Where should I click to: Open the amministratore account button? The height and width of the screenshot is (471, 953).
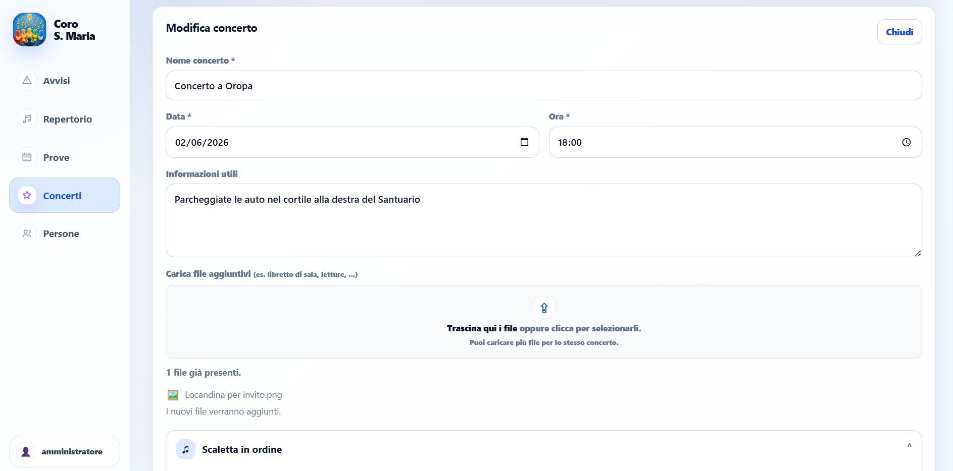click(x=65, y=452)
